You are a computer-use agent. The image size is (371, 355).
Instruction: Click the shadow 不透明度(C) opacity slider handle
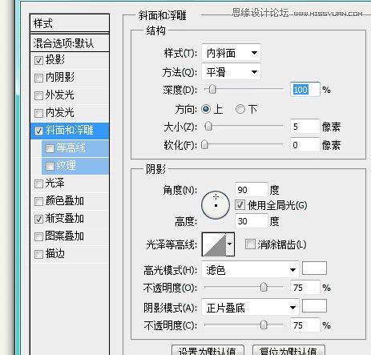click(x=264, y=325)
